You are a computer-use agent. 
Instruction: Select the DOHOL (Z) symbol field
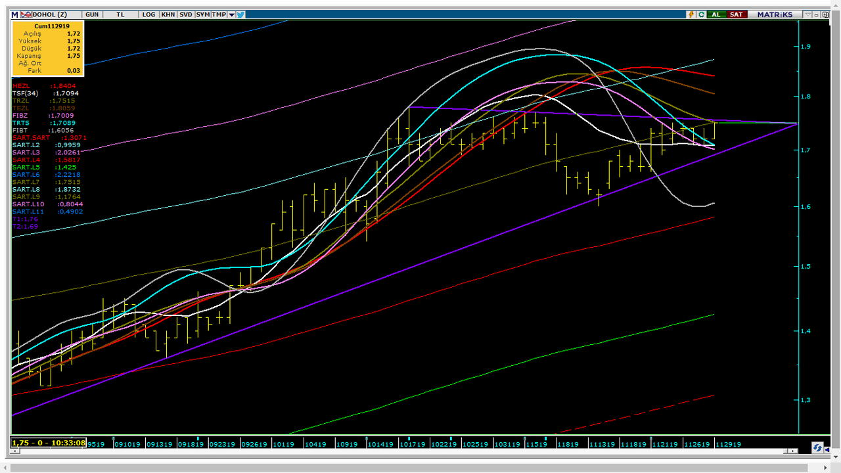[x=57, y=14]
